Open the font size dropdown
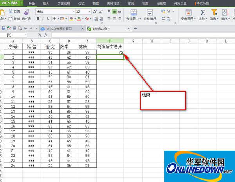 pos(90,12)
